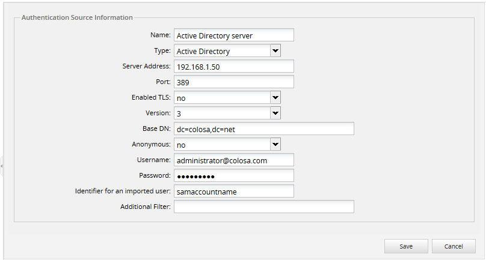486x260 pixels.
Task: Open the Type dropdown arrow
Action: [275, 51]
